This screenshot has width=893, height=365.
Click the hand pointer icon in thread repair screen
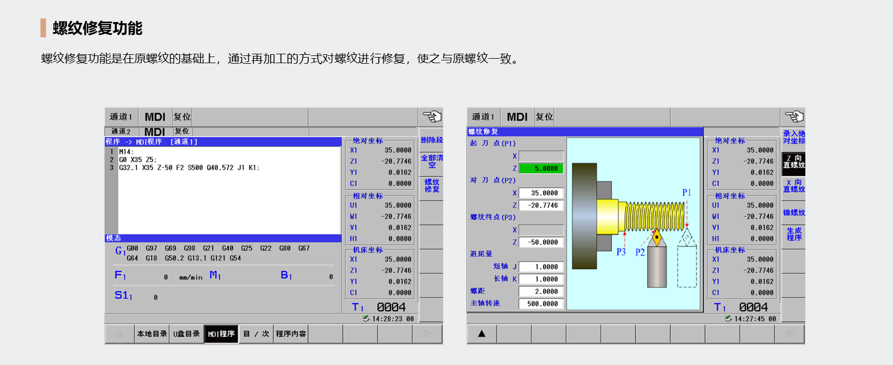click(x=794, y=117)
